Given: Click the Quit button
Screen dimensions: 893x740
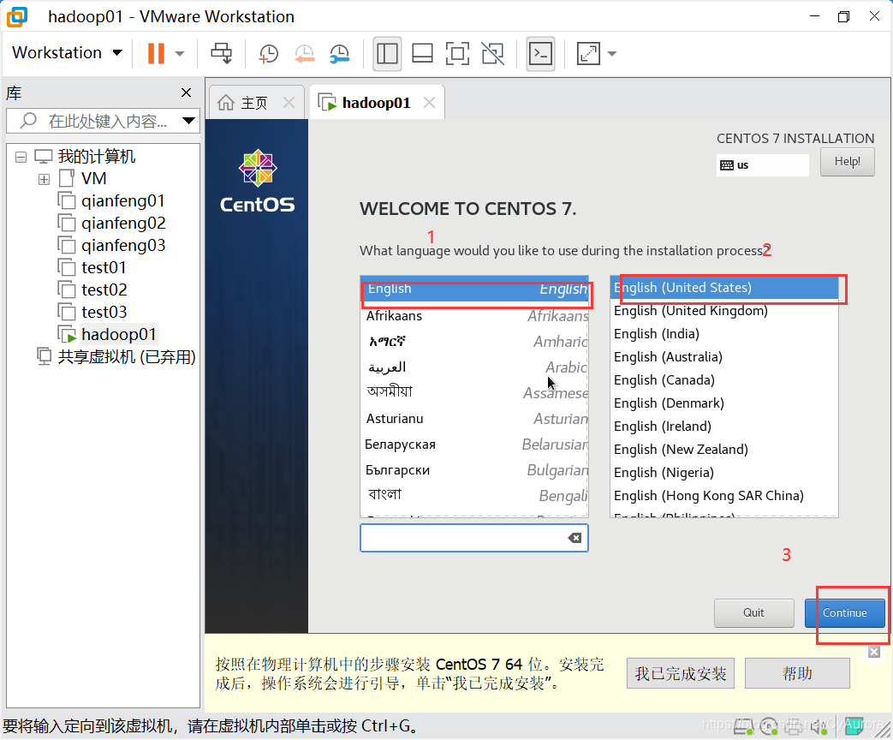Looking at the screenshot, I should tap(753, 613).
